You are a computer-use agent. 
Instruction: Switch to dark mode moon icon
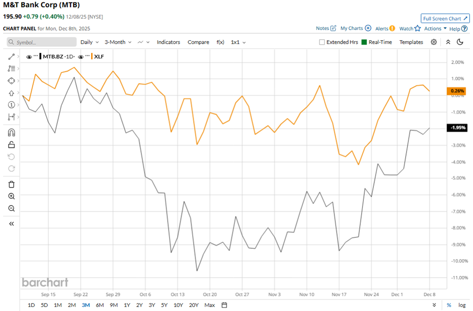pyautogui.click(x=460, y=42)
